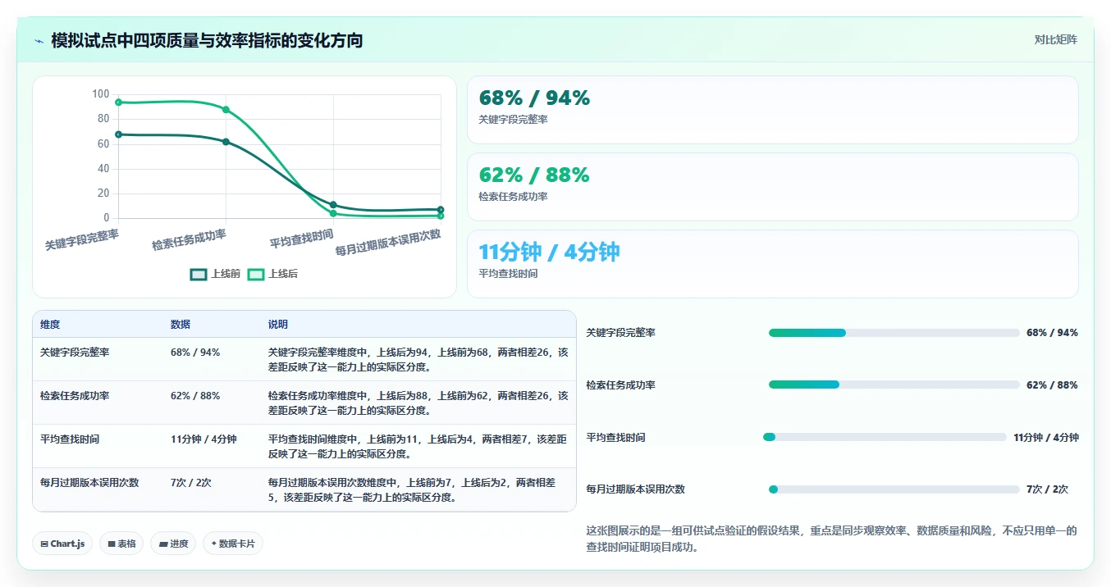Click the Chart.js chip icon
1111x587 pixels.
click(44, 544)
